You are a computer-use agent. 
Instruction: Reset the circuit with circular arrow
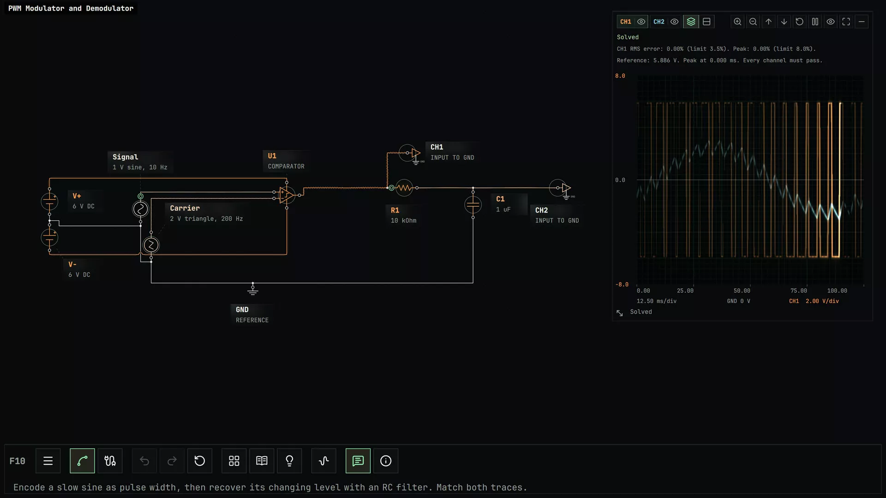click(x=200, y=461)
